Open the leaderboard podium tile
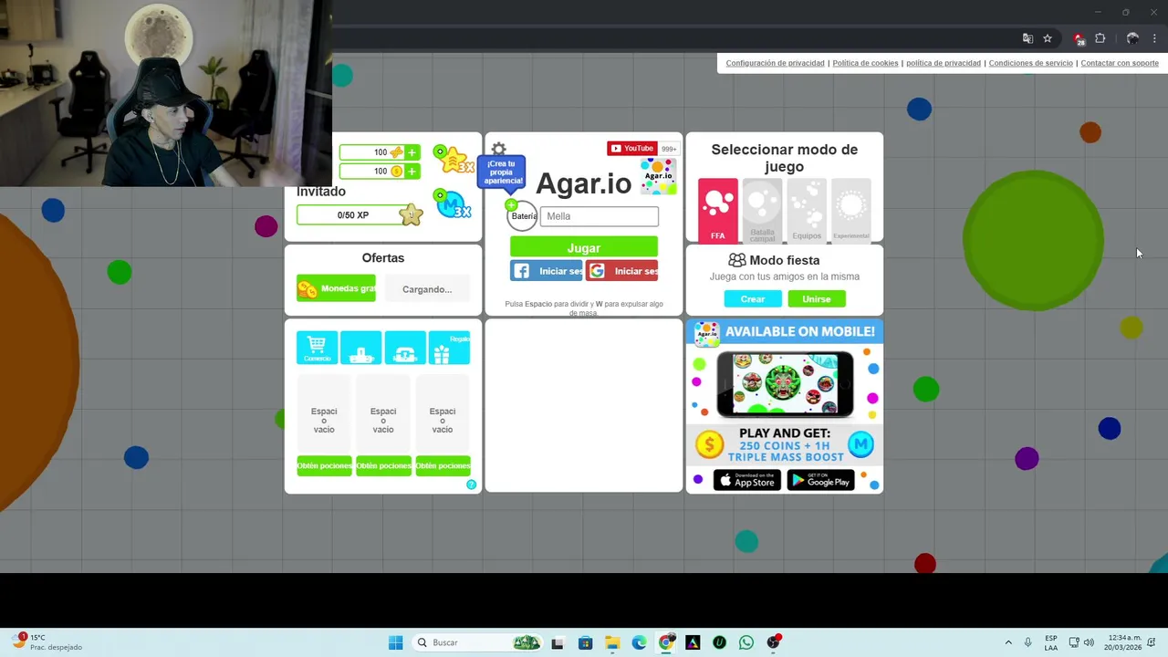1168x657 pixels. pyautogui.click(x=360, y=348)
